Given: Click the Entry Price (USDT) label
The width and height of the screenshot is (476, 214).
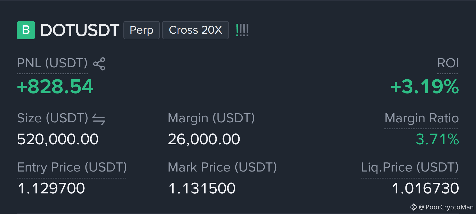Looking at the screenshot, I should click(72, 168).
